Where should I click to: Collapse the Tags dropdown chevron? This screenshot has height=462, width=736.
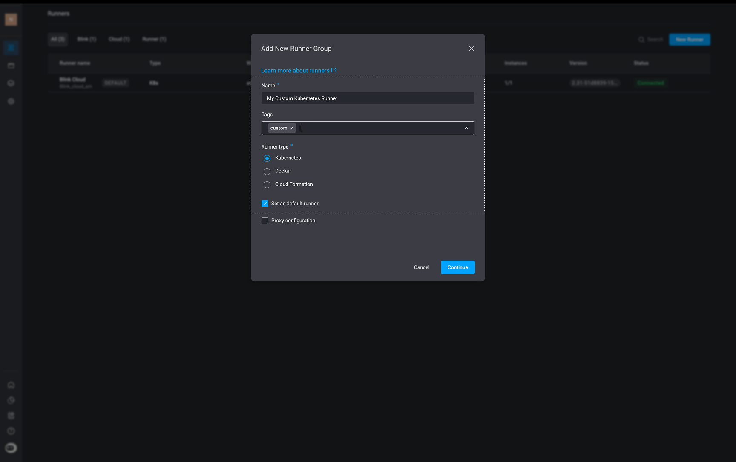pos(466,128)
